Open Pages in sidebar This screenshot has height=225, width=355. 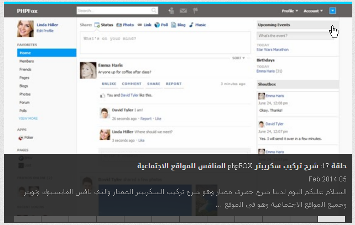click(x=24, y=78)
